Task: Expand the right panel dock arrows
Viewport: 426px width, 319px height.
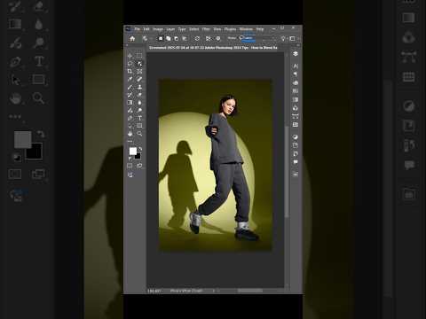Action: (298, 45)
